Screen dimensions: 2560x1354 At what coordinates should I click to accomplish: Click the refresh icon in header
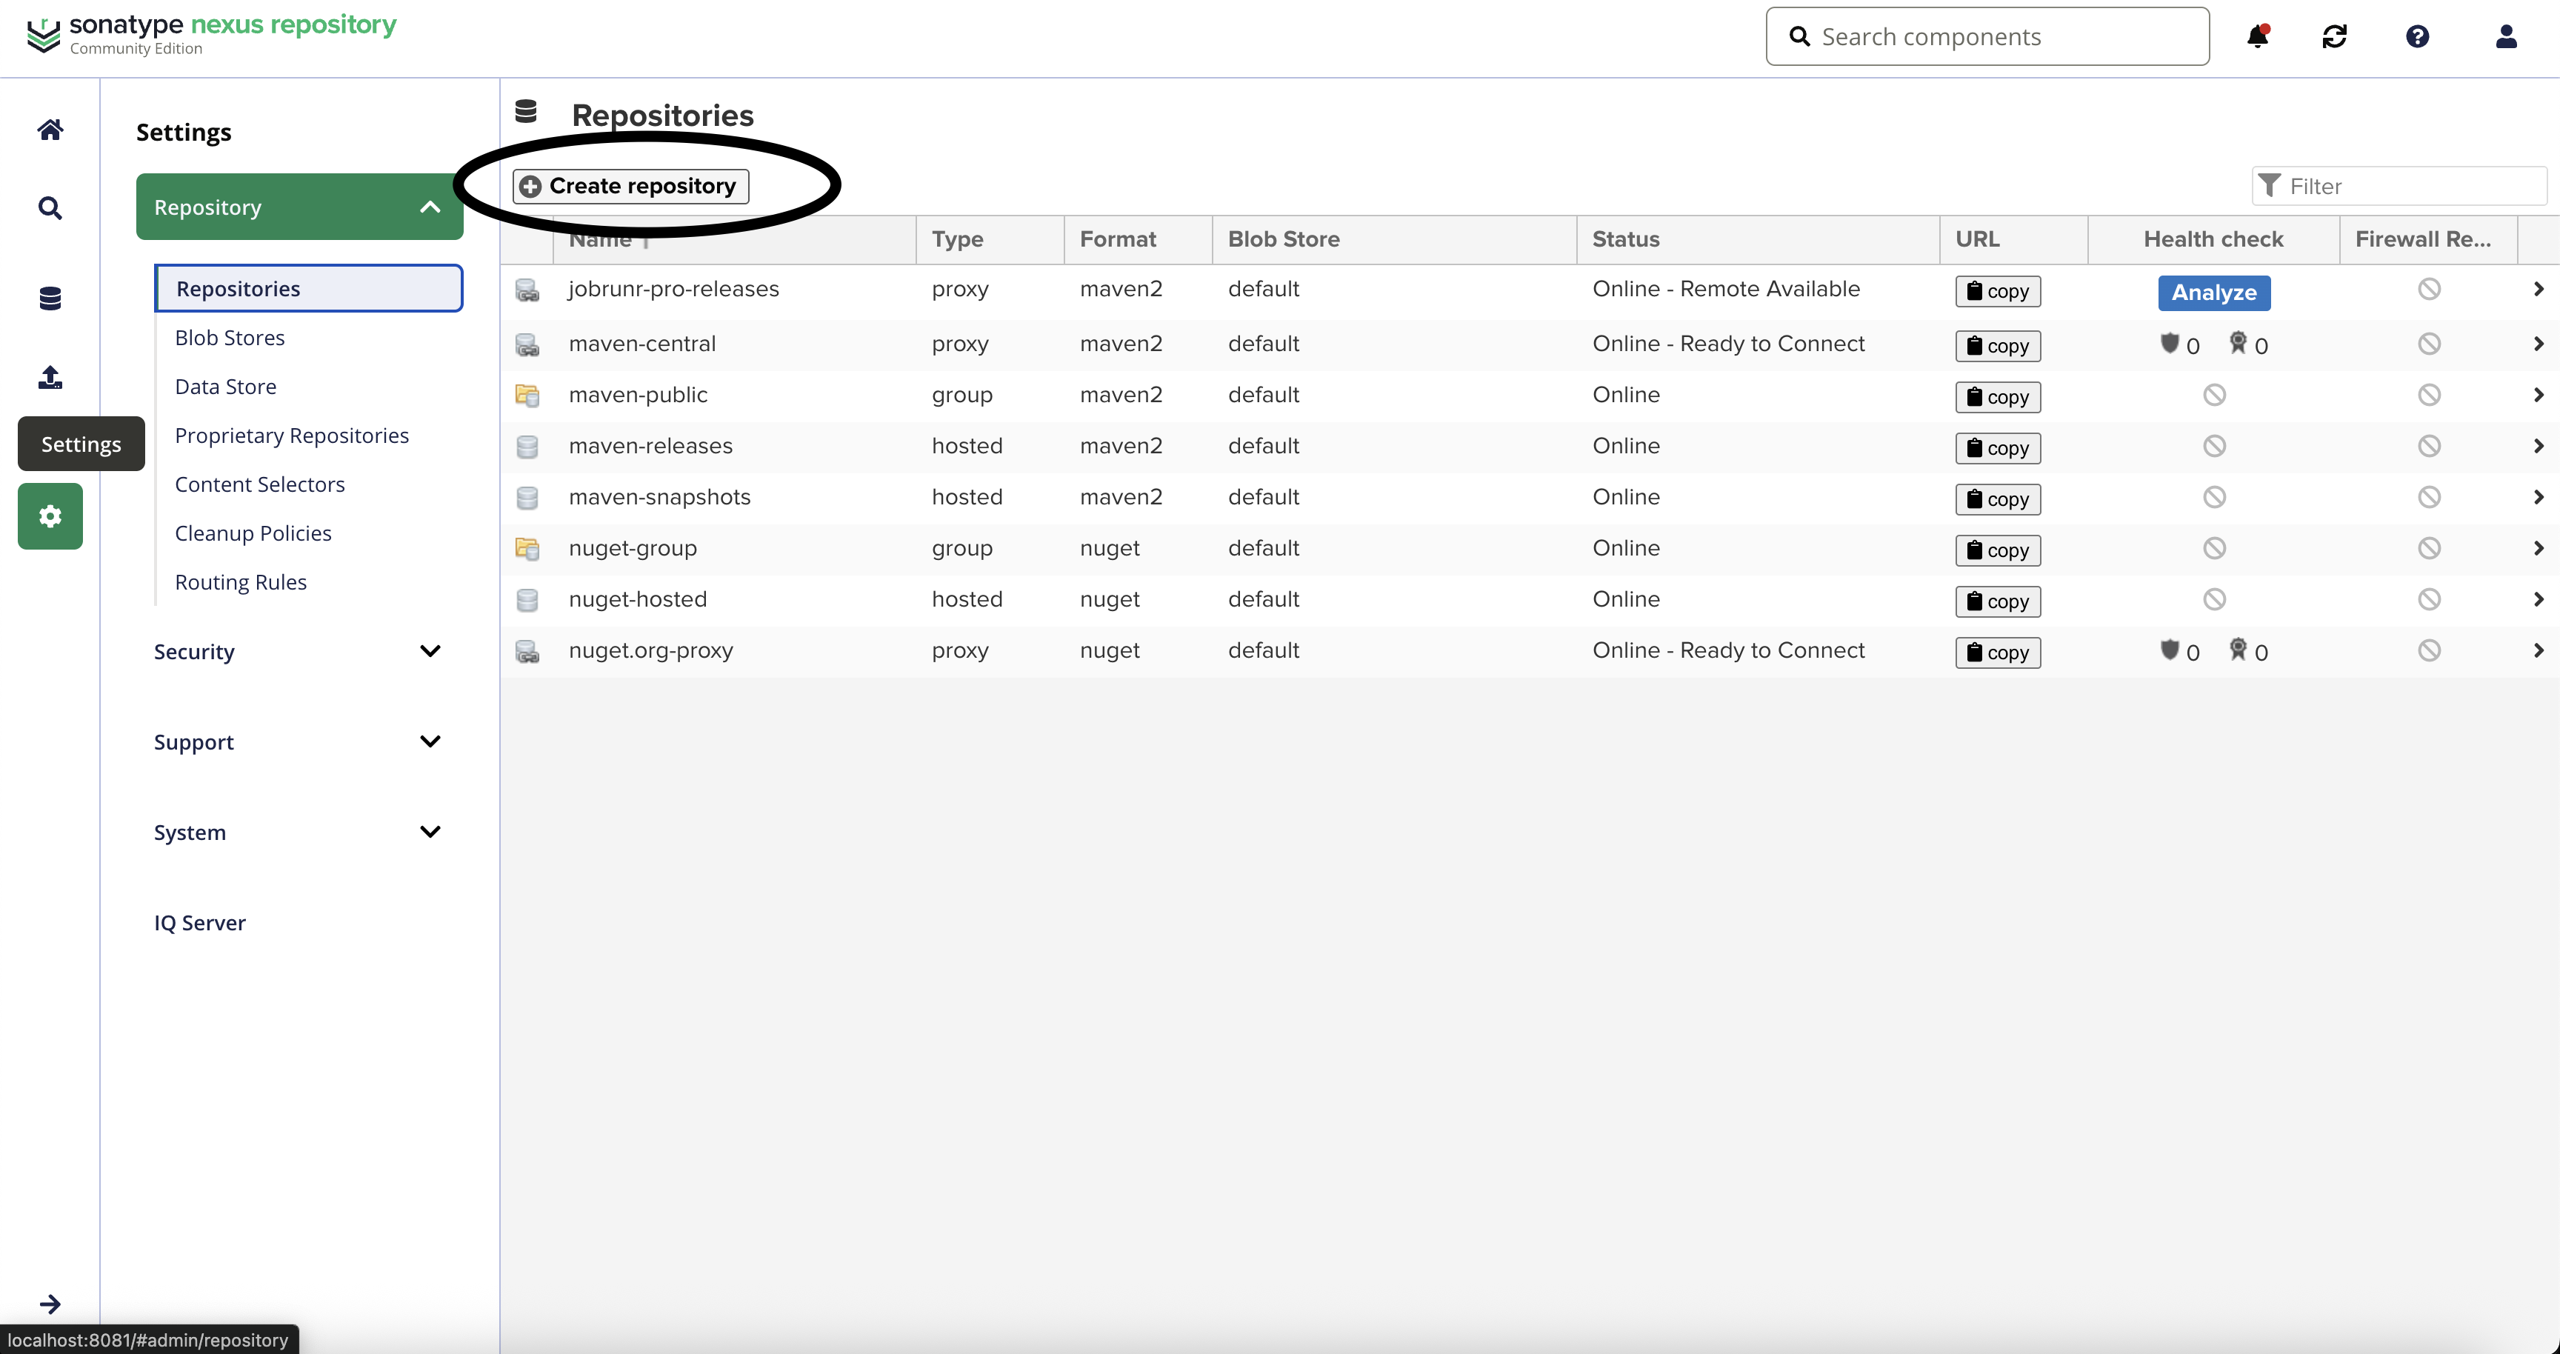click(2334, 37)
